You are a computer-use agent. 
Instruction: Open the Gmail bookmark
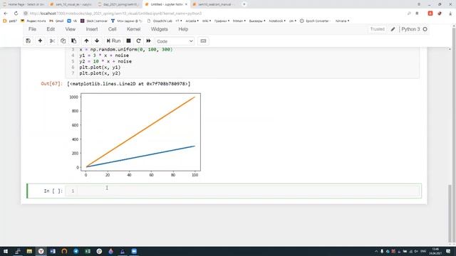click(56, 21)
